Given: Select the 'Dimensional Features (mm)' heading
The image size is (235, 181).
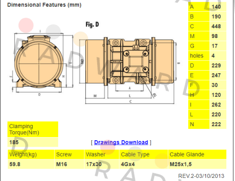Looking at the screenshot, I should [44, 5].
